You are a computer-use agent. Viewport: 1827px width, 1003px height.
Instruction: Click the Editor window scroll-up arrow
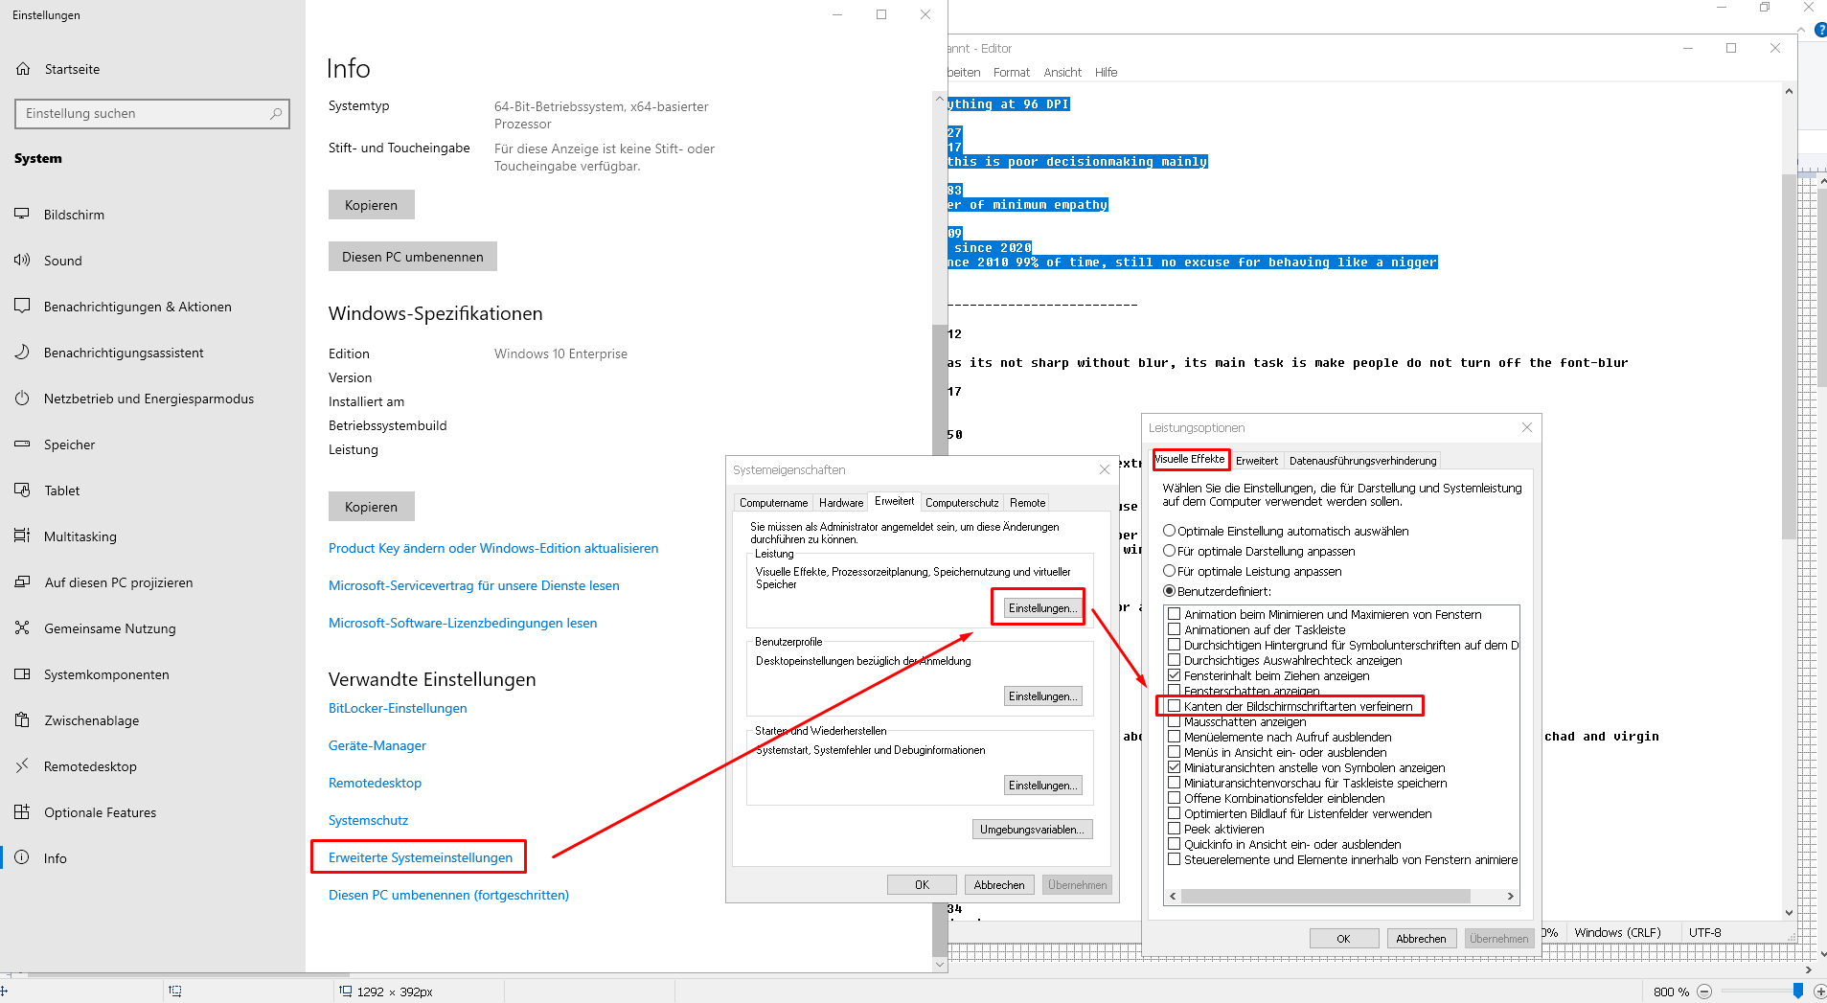pyautogui.click(x=1789, y=92)
